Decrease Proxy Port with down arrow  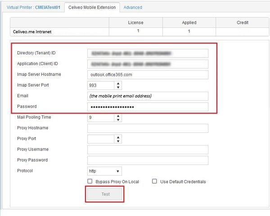[x=118, y=141]
